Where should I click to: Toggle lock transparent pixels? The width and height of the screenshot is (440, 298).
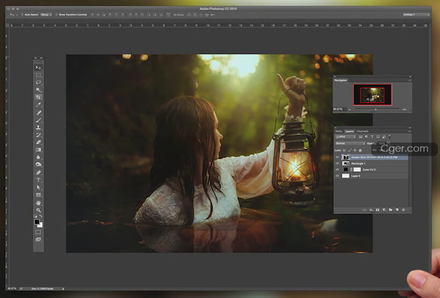pos(344,151)
